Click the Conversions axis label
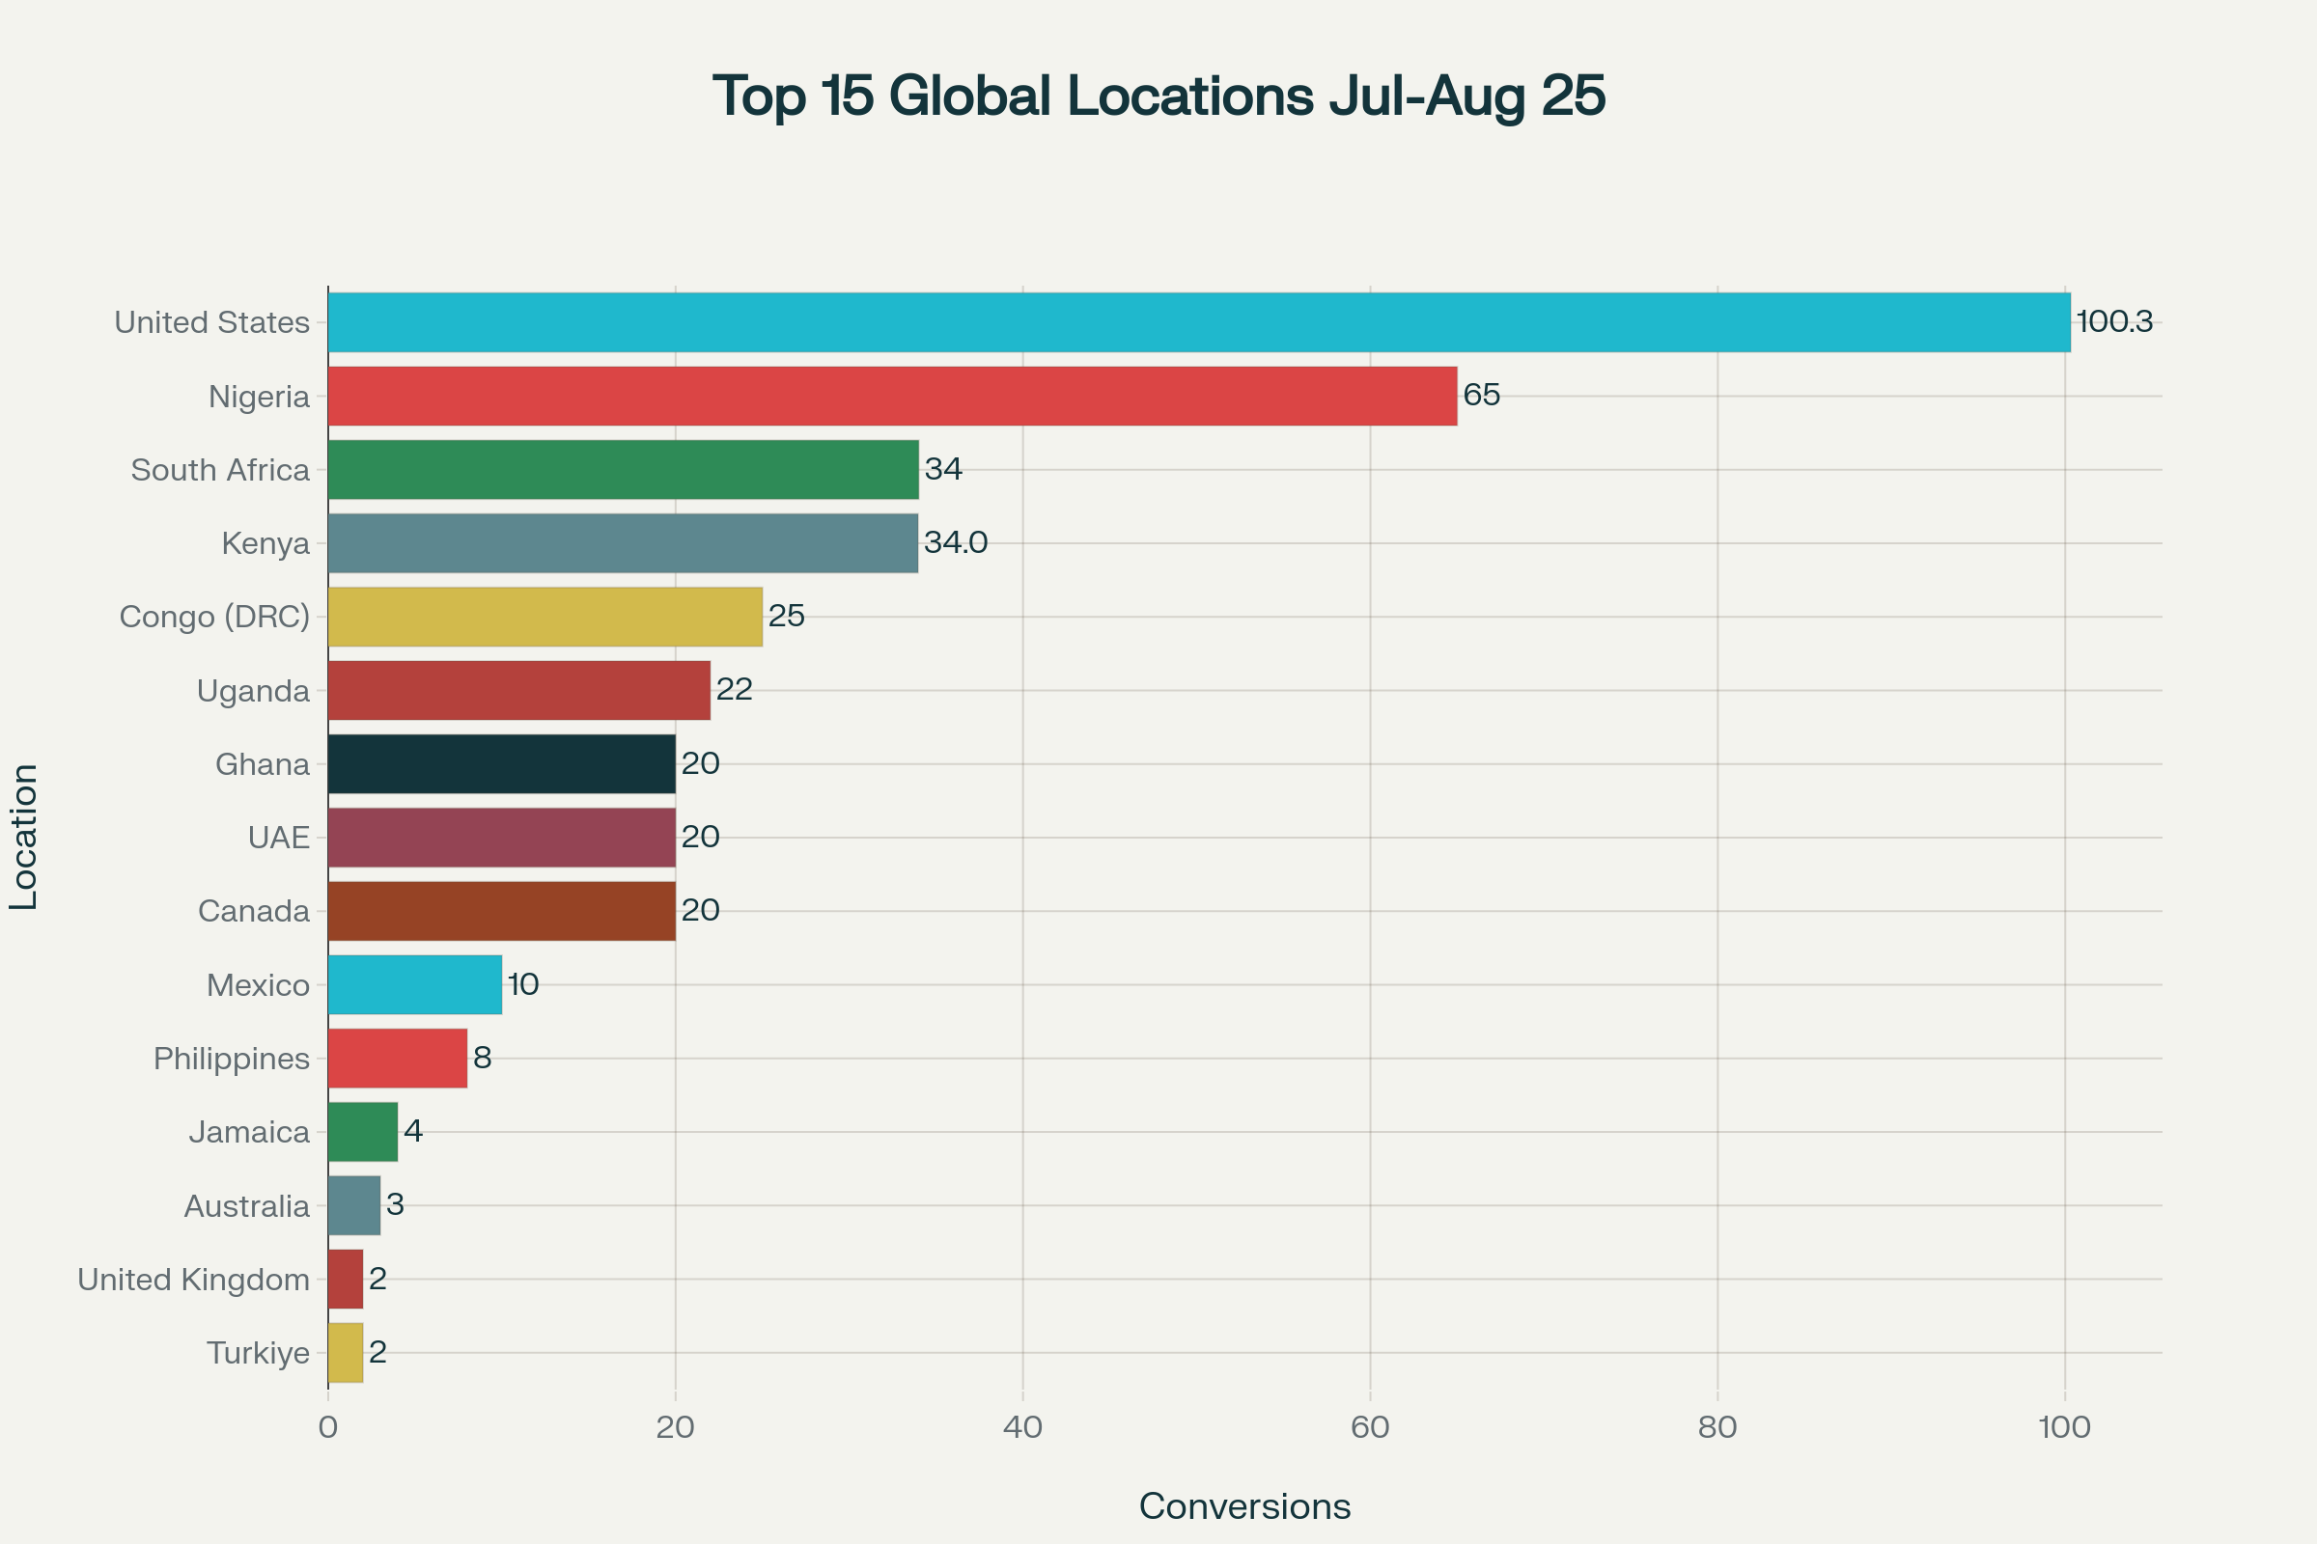 tap(1244, 1506)
